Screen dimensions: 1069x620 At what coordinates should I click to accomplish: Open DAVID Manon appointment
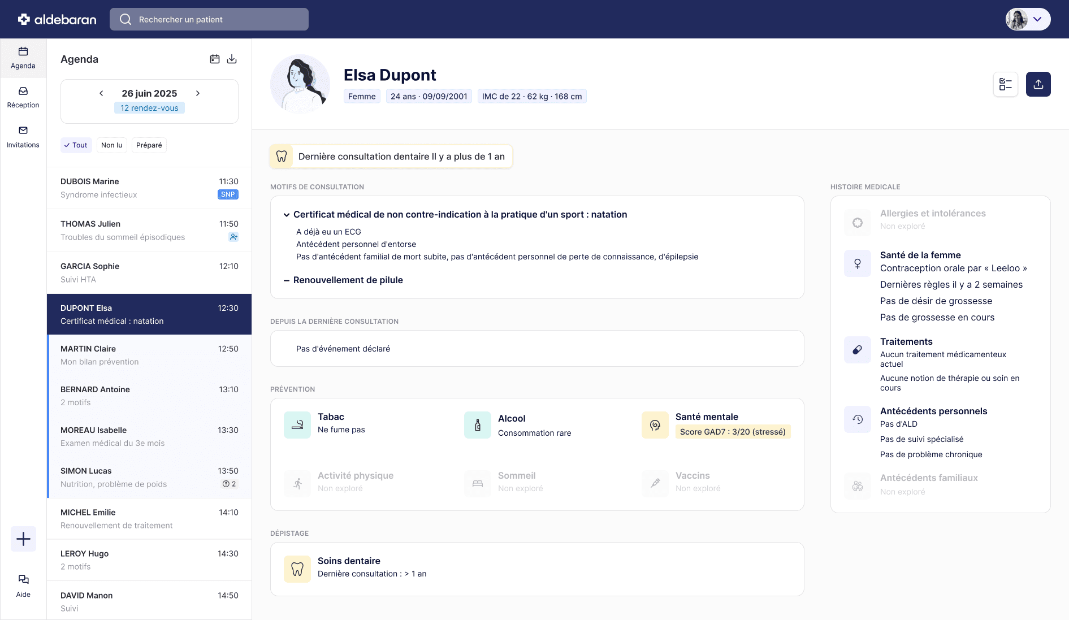(x=149, y=601)
